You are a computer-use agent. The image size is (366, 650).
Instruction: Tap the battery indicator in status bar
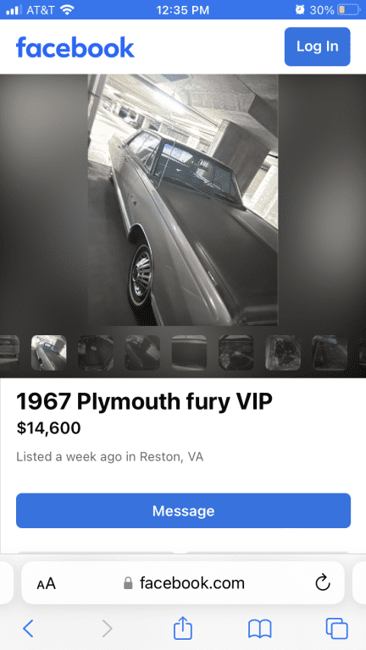(x=348, y=10)
